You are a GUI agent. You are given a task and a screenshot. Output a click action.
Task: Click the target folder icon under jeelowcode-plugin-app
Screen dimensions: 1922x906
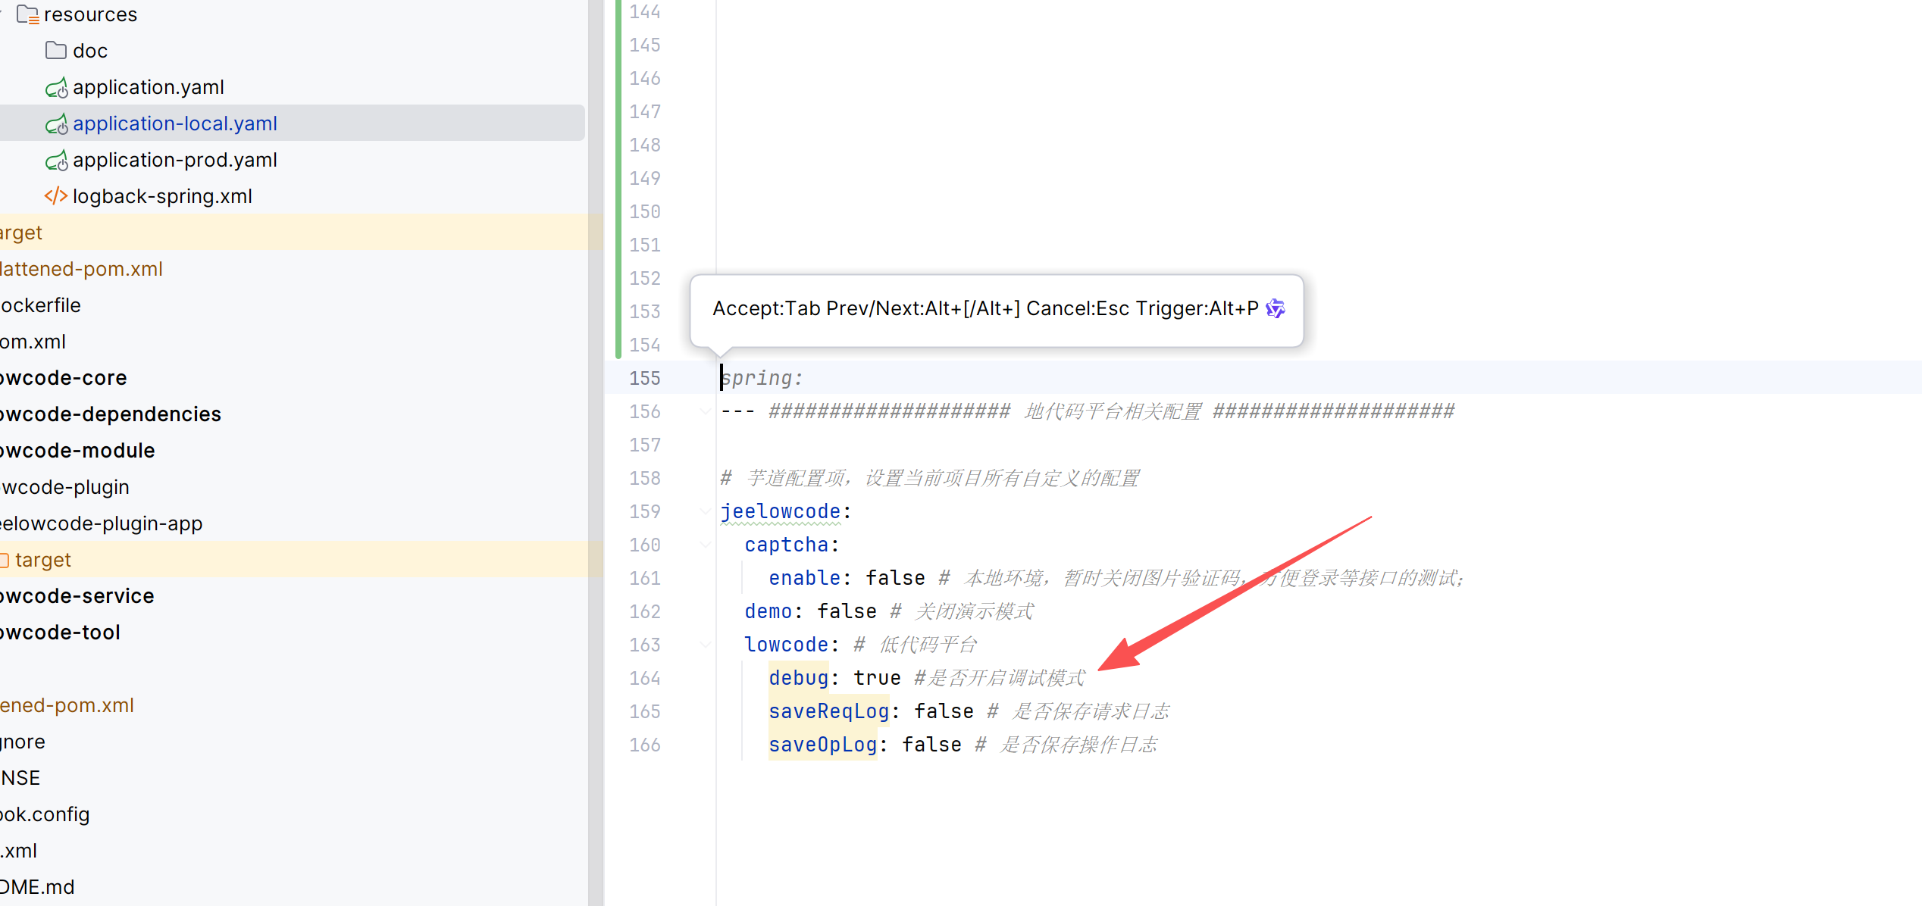click(x=5, y=560)
